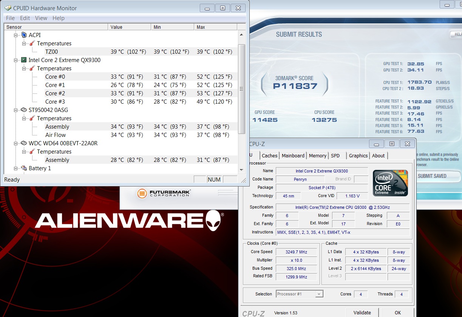Open the View menu in Hardware Monitor

pos(41,18)
